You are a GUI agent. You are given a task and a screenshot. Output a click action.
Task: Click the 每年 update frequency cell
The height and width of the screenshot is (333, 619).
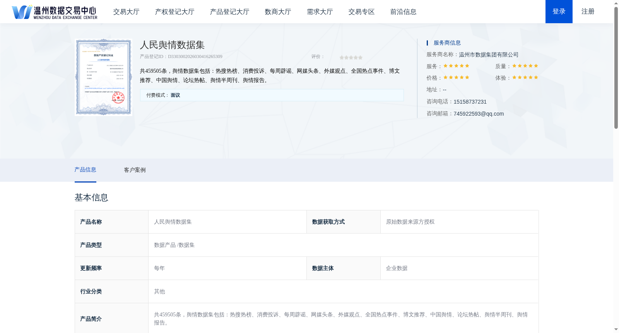tap(227, 268)
